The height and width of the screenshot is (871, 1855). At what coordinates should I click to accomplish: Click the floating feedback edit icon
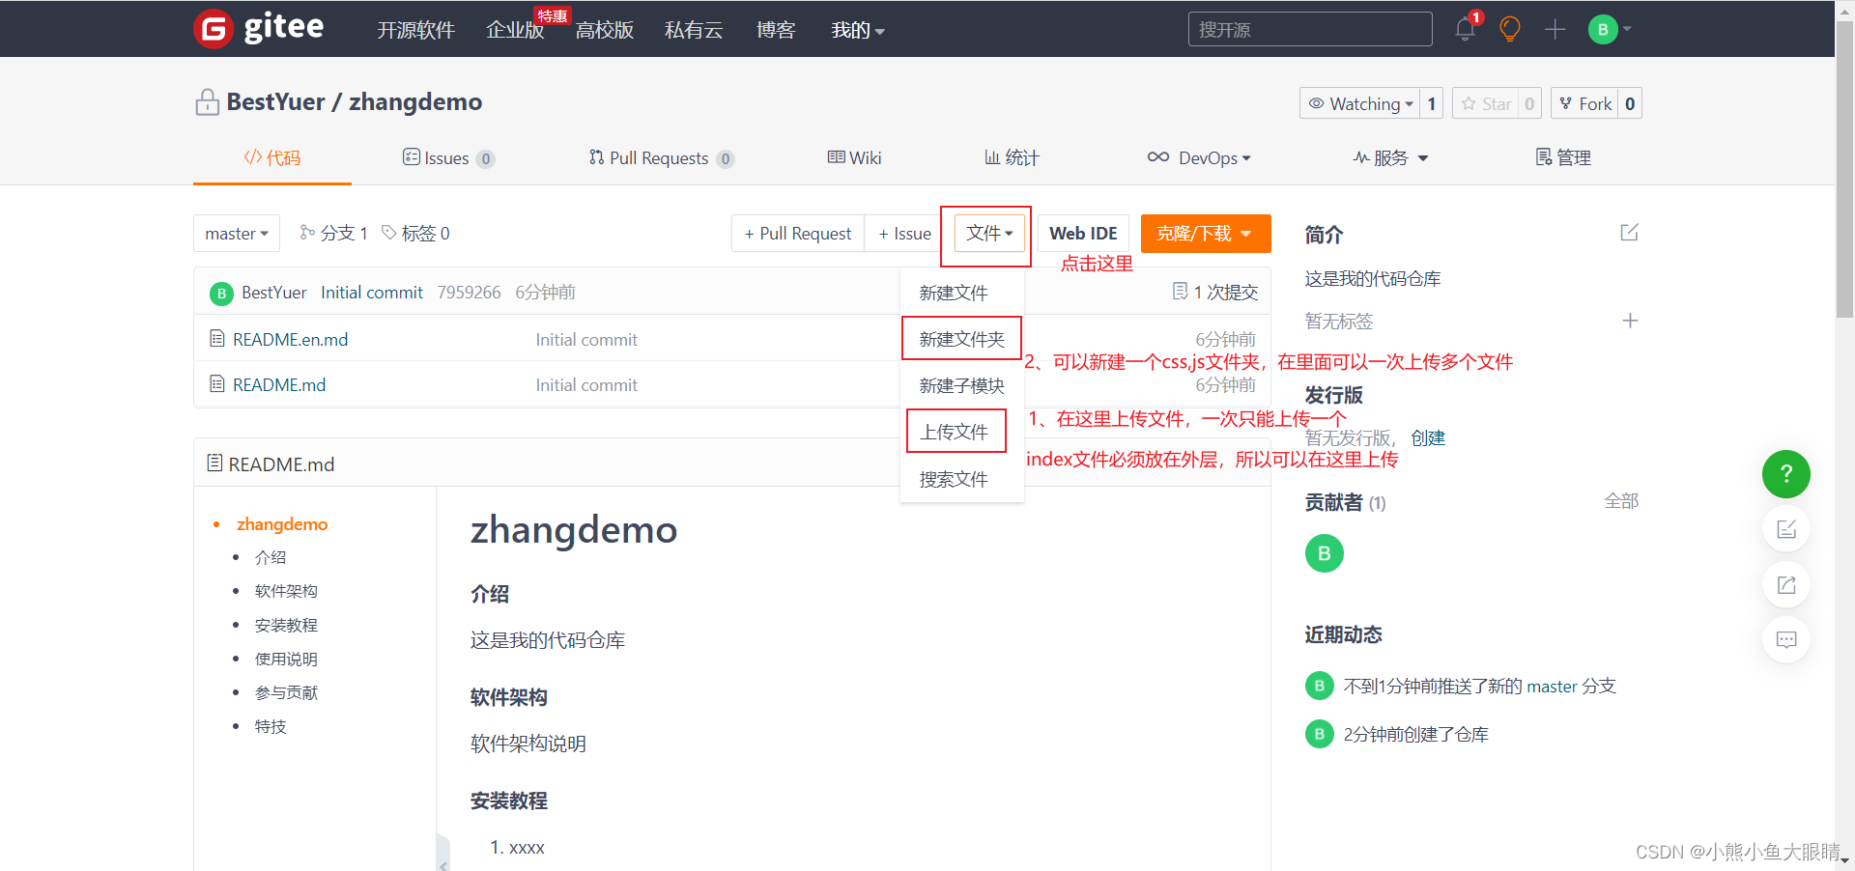[x=1786, y=529]
